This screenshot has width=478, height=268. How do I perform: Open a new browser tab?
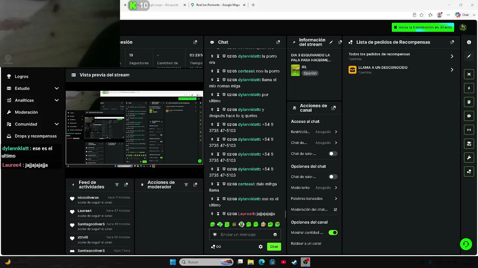click(253, 5)
